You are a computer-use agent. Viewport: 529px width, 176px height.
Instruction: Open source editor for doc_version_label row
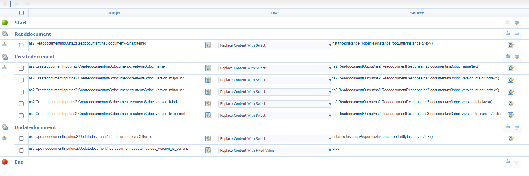pos(511,104)
